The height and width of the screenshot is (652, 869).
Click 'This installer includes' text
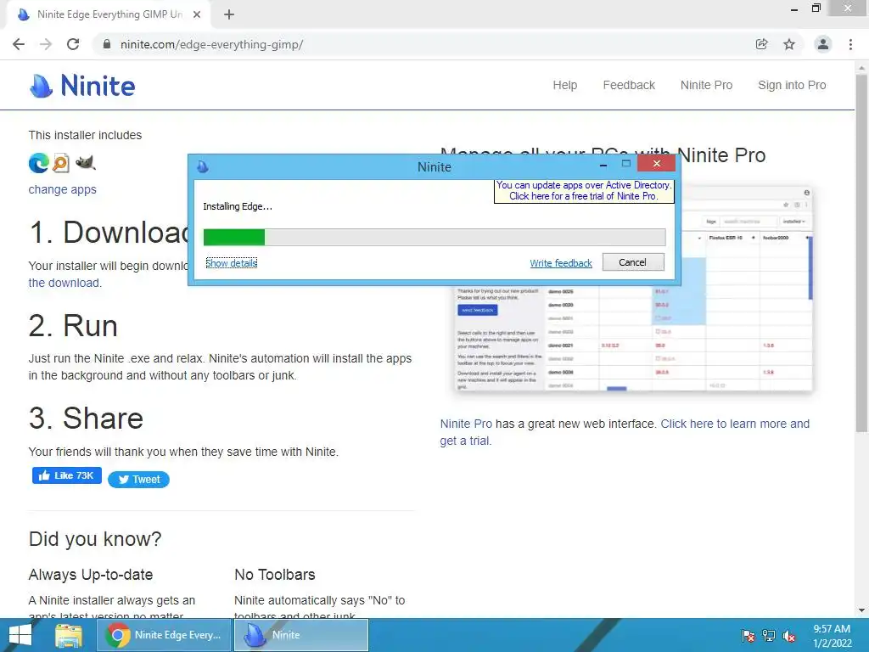(x=86, y=135)
